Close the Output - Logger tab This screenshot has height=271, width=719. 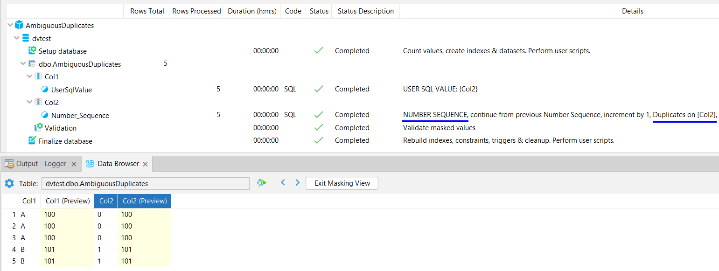[74, 164]
